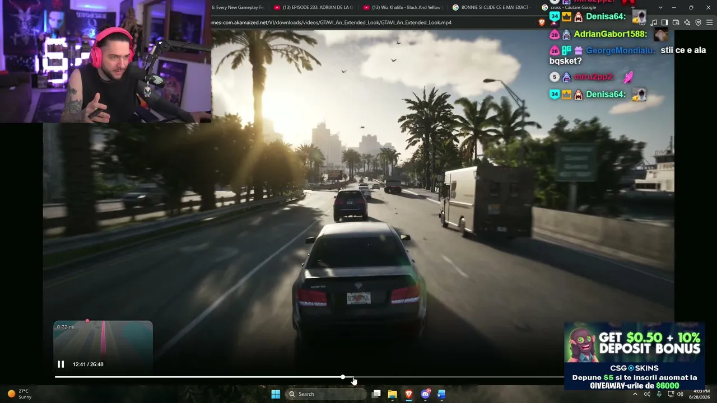
Task: Expand the tab search dropdown arrow
Action: (660, 7)
